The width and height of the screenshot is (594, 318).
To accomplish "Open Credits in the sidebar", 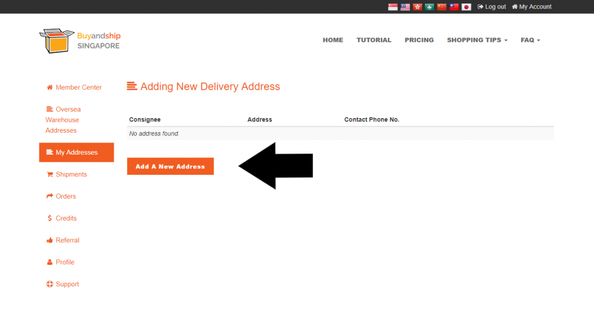I will (x=61, y=218).
